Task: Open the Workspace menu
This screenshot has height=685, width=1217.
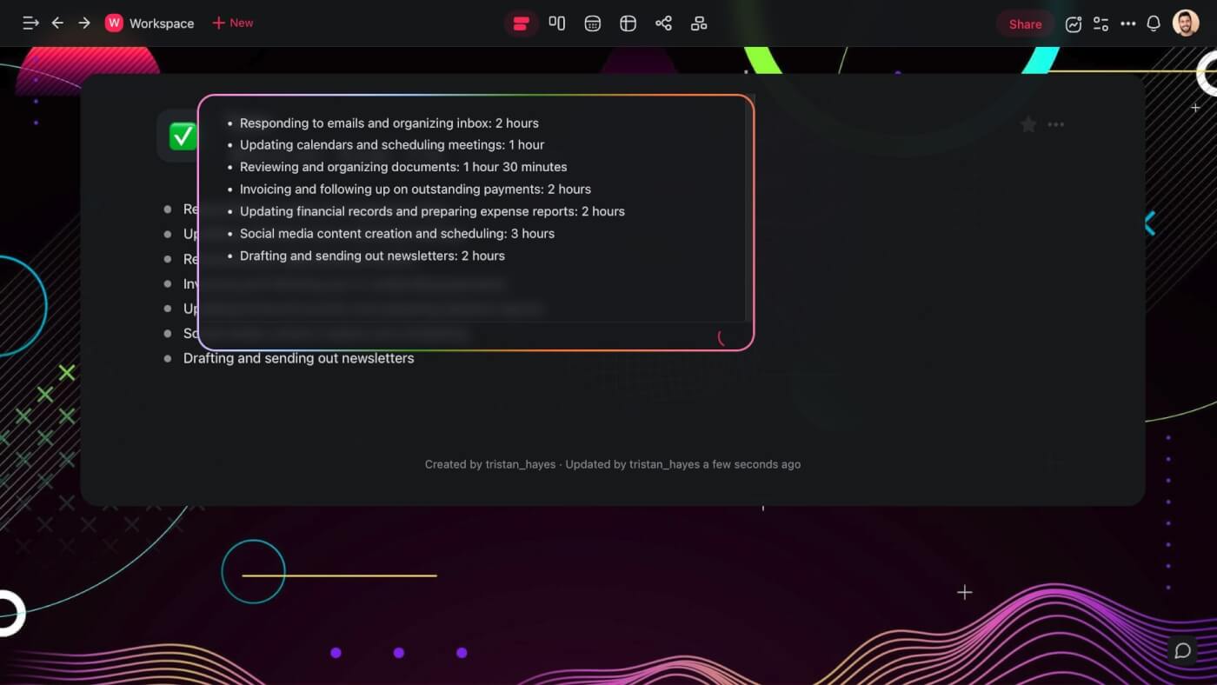Action: (163, 23)
